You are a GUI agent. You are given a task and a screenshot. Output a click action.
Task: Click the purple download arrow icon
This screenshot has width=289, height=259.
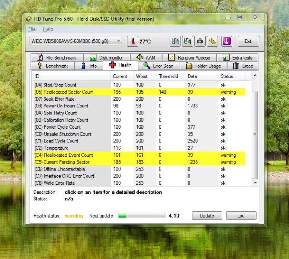(x=227, y=41)
